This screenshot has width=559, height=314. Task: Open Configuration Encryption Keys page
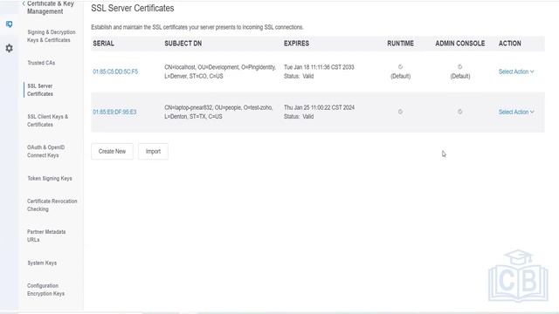pyautogui.click(x=45, y=290)
